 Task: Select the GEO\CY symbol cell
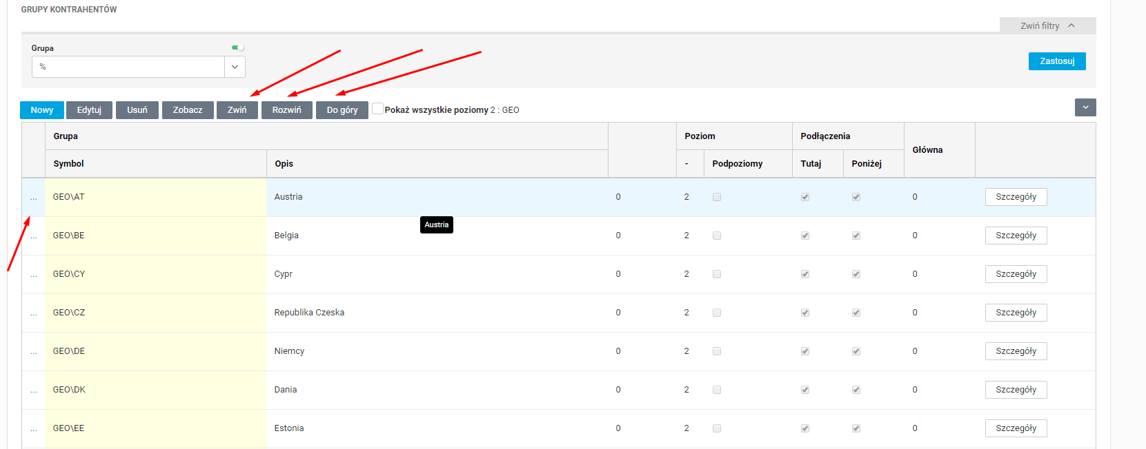pos(156,274)
